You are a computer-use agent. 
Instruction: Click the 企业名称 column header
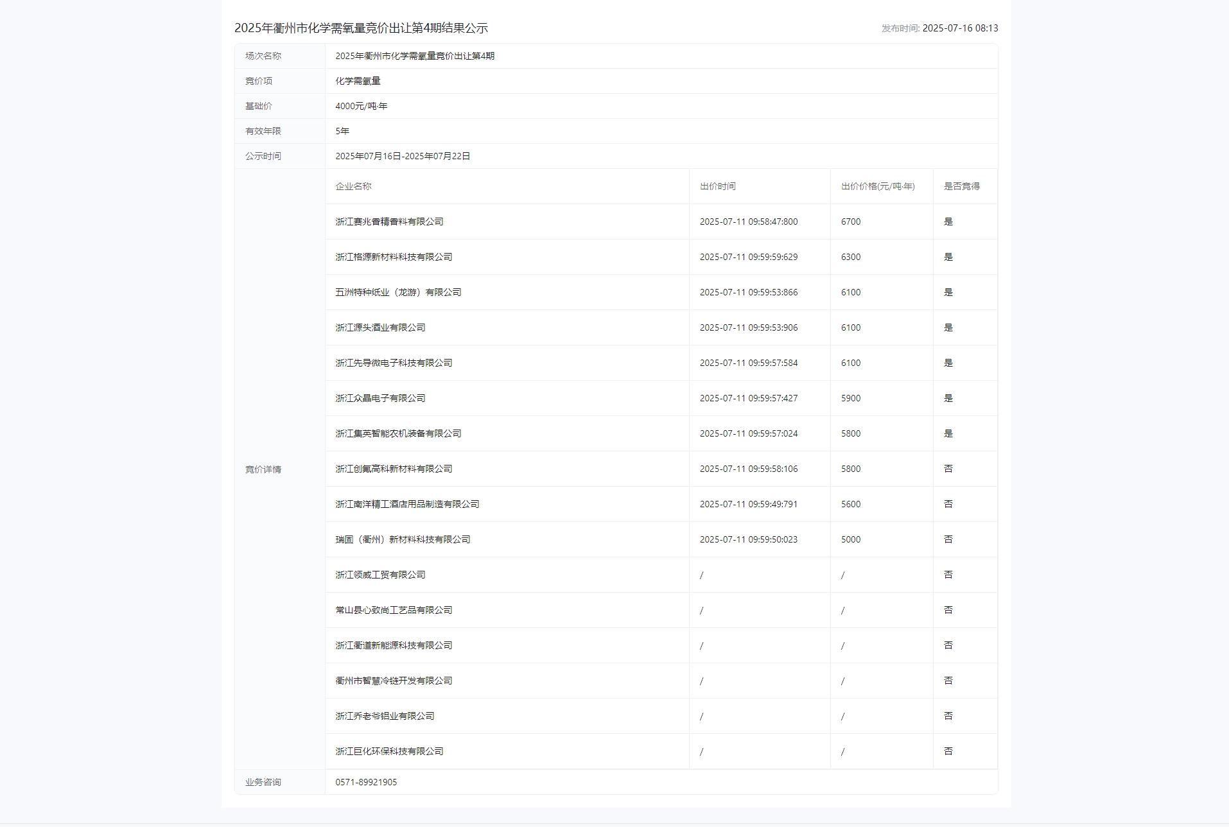tap(353, 186)
